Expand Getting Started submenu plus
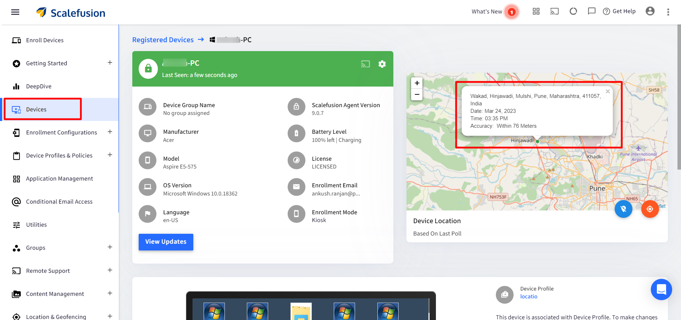Viewport: 681px width, 320px height. coord(110,63)
